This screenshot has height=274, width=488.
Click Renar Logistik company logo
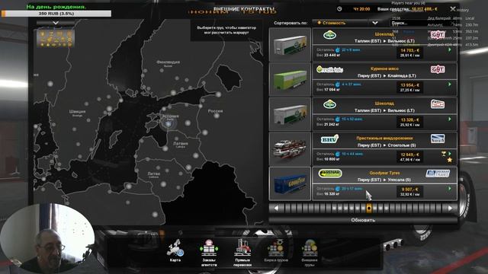(x=330, y=174)
